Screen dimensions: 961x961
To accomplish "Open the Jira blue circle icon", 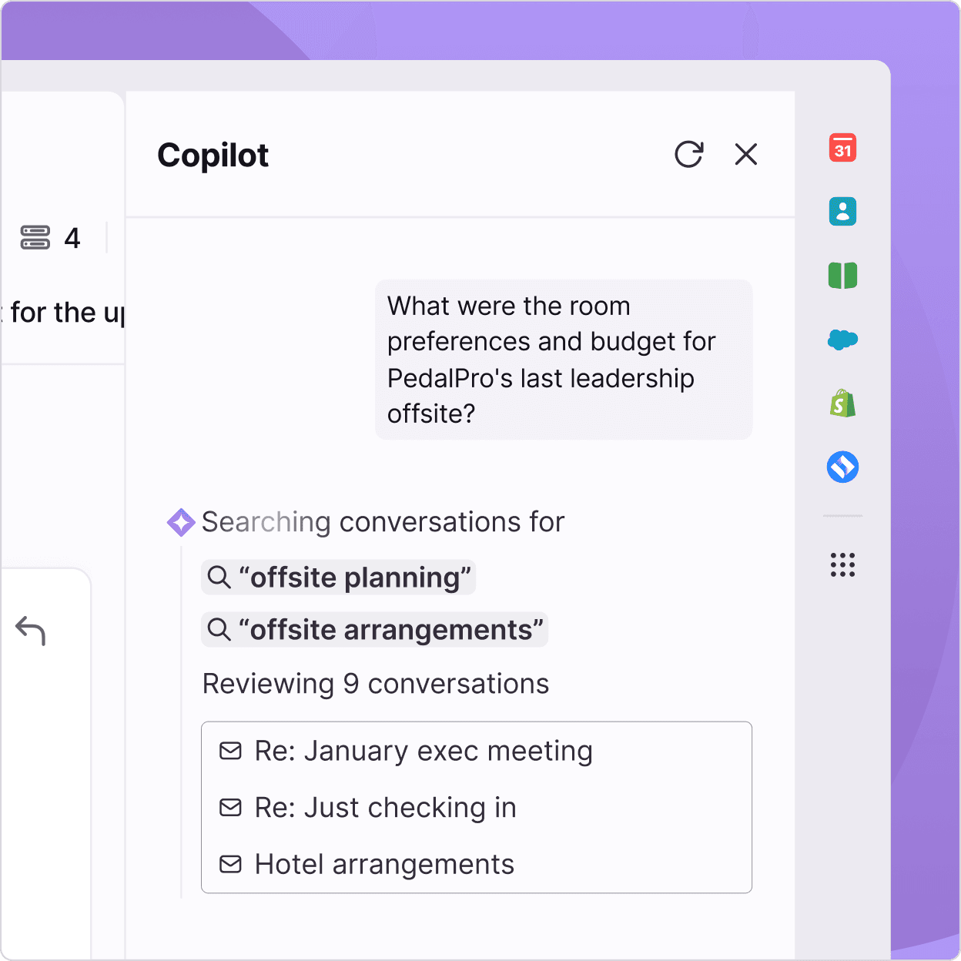I will [842, 467].
